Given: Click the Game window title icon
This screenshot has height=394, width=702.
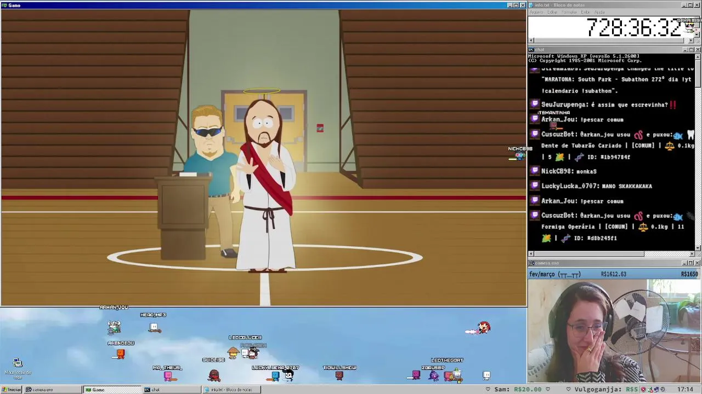Looking at the screenshot, I should tap(4, 5).
